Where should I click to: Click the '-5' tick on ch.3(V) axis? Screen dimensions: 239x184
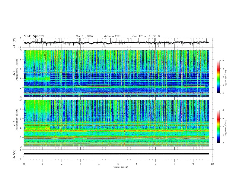click(x=21, y=159)
